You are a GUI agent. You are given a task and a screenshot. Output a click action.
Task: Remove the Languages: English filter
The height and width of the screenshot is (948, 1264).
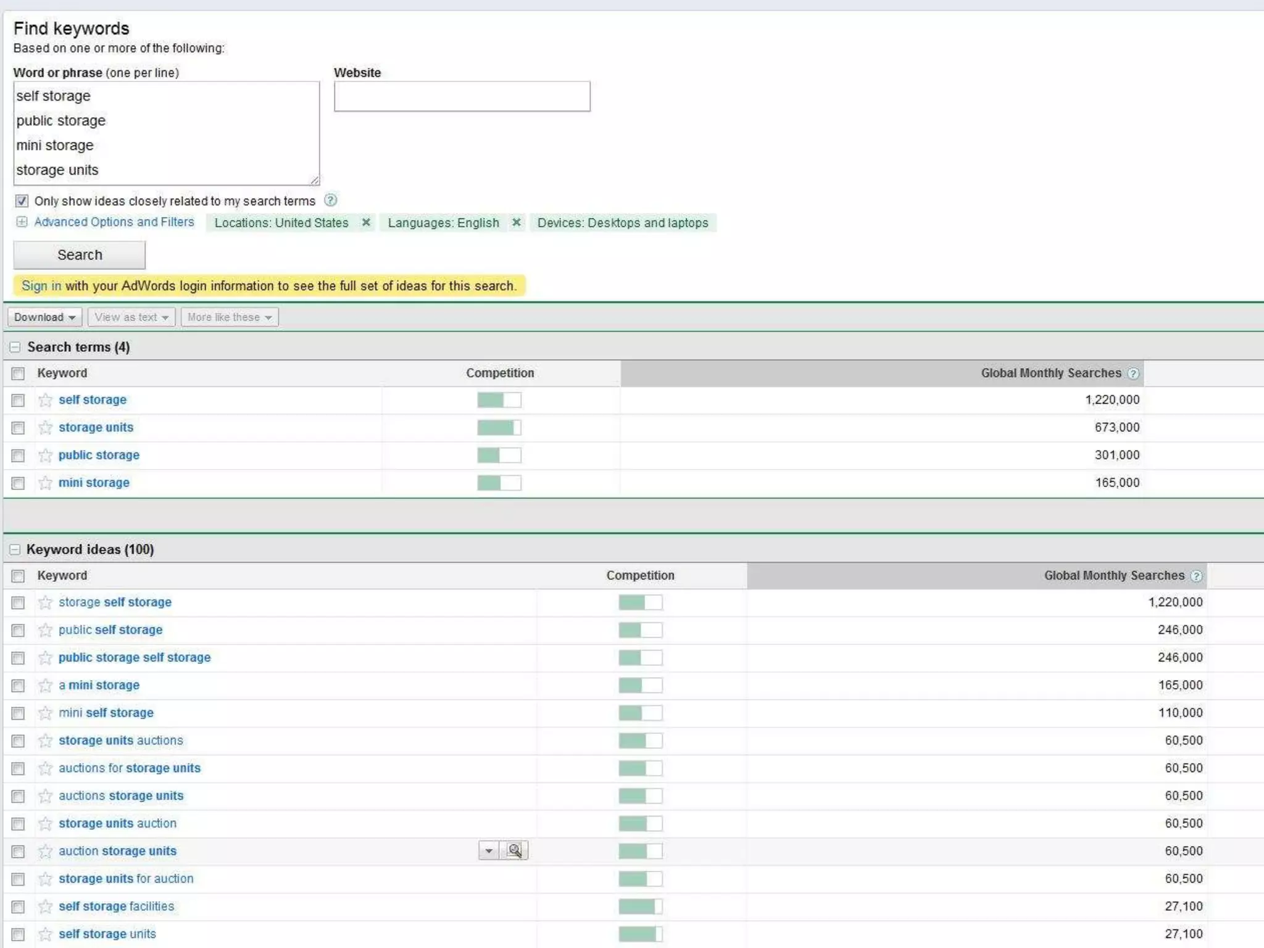(517, 222)
